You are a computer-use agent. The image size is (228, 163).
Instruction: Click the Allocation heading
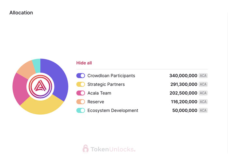point(21,13)
